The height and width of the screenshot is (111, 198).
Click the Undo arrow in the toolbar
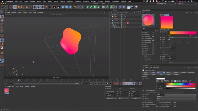click(3, 7)
